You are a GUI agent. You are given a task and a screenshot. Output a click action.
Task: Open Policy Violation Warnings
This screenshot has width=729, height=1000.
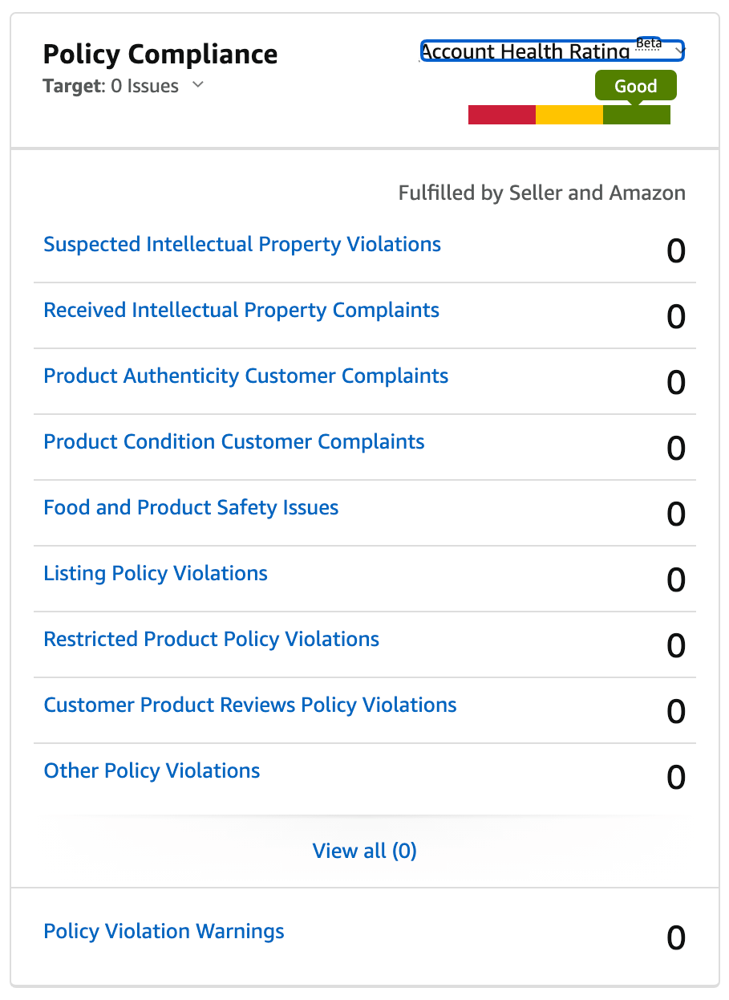point(164,931)
